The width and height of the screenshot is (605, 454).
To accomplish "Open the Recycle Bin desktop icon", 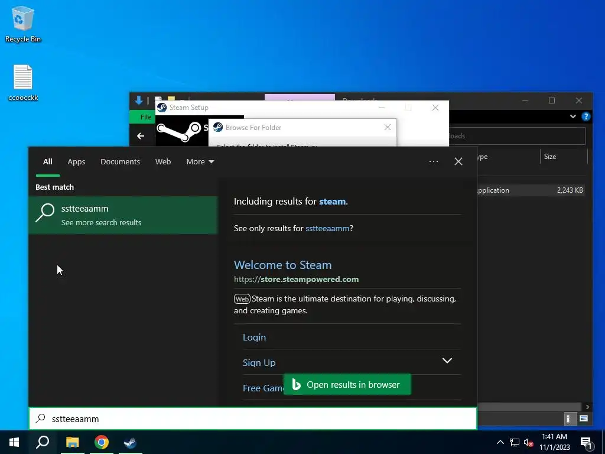I will 23,24.
